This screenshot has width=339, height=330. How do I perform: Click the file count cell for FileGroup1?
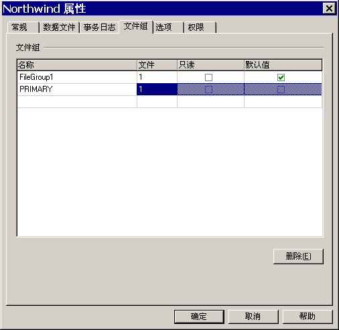[x=157, y=77]
